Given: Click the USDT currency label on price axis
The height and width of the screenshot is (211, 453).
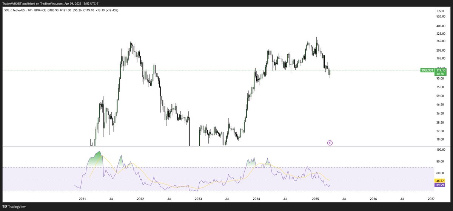Looking at the screenshot, I should pyautogui.click(x=441, y=11).
